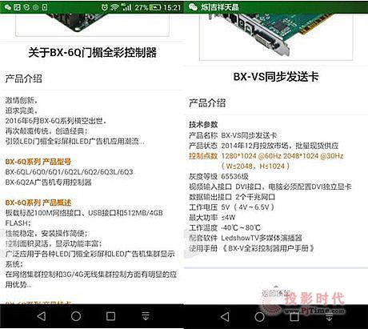Tap the right phone's home circle button
Image resolution: width=368 pixels, height=329 pixels.
click(x=259, y=317)
